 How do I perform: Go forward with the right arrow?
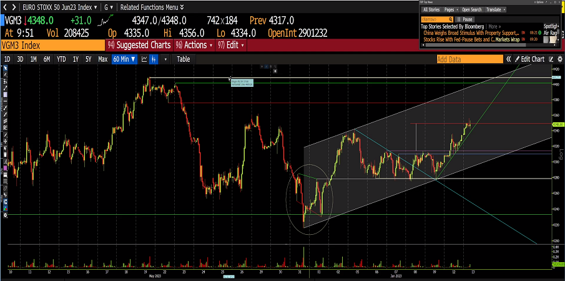coord(13,7)
